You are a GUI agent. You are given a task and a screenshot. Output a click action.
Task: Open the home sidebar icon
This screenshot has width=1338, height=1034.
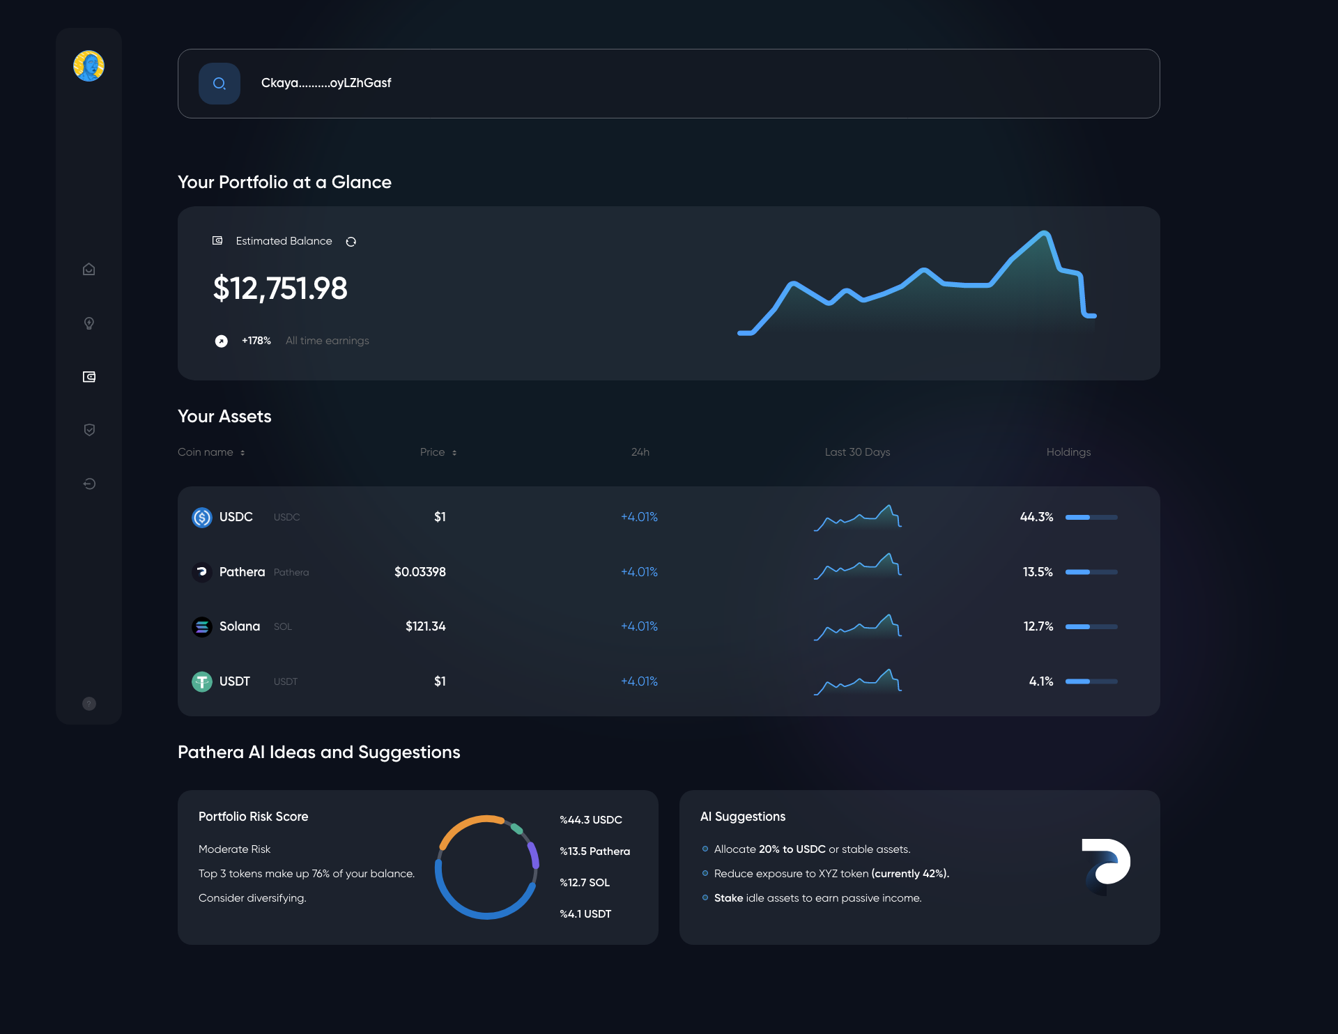click(89, 269)
